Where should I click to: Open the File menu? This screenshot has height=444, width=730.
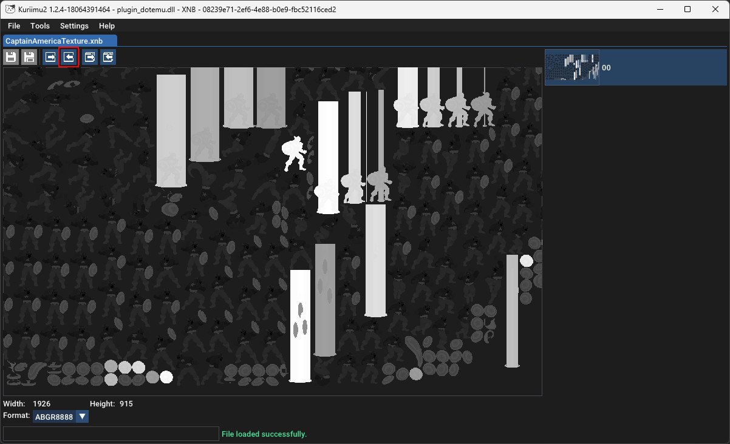(x=14, y=26)
